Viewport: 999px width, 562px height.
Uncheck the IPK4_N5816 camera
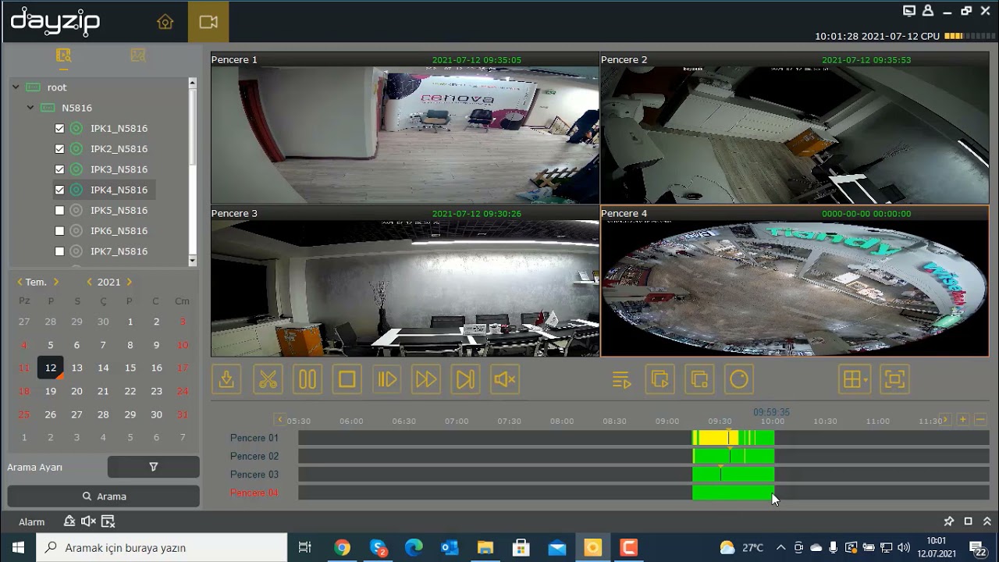(x=59, y=190)
